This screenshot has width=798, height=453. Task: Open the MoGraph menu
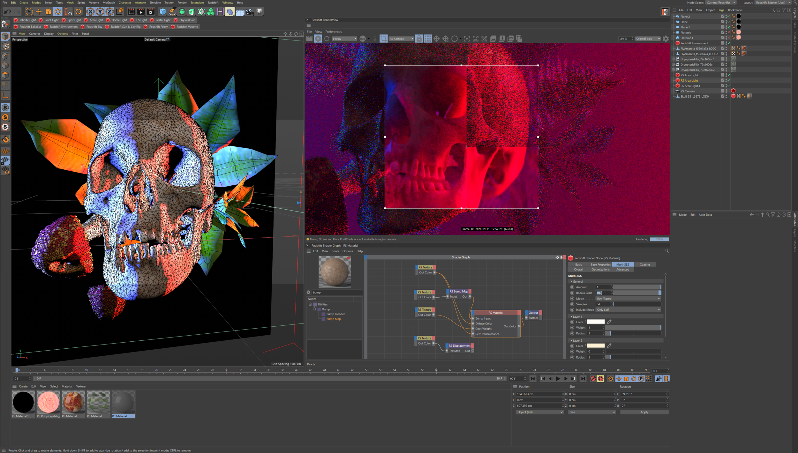[109, 3]
